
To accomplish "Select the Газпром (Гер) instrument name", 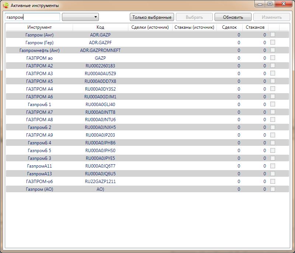I will [39, 43].
